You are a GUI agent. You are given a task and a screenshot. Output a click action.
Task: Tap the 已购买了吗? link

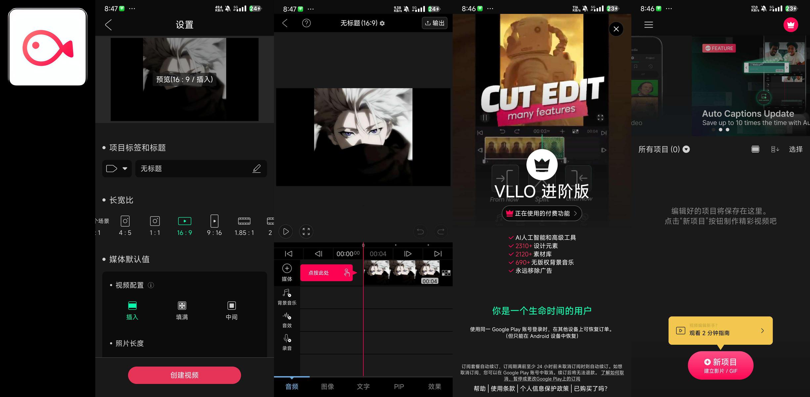click(x=591, y=389)
